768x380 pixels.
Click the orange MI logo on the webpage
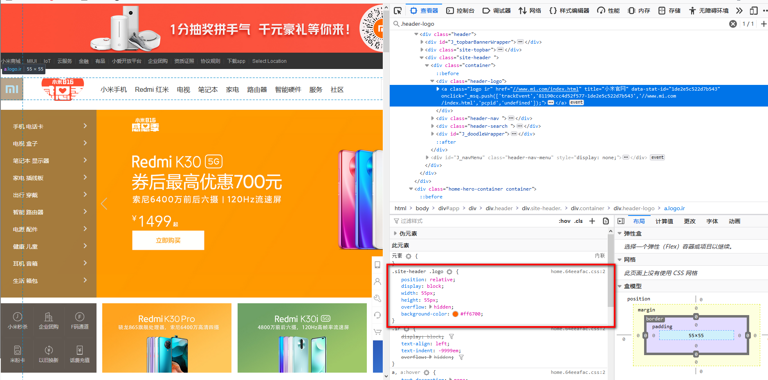pyautogui.click(x=12, y=89)
